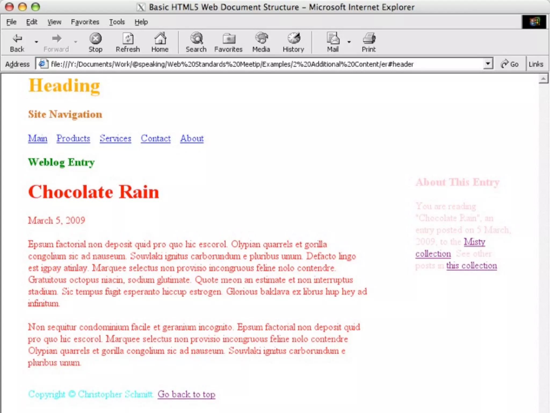Screen dimensions: 550x413
Task: Click the Mail toolbar icon
Action: coord(333,39)
